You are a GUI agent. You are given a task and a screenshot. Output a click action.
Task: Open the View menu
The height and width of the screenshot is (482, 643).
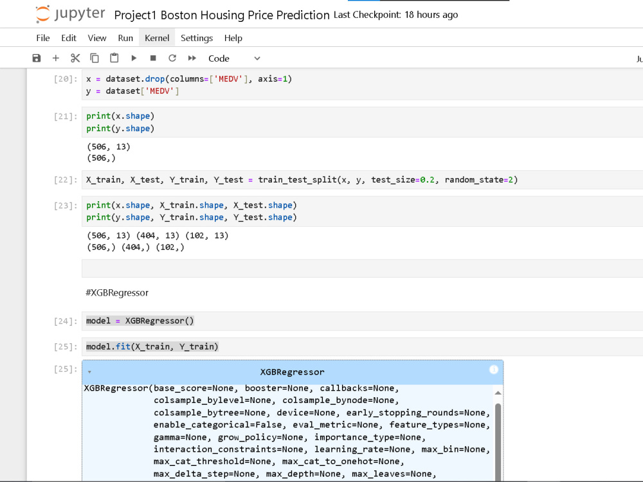97,38
